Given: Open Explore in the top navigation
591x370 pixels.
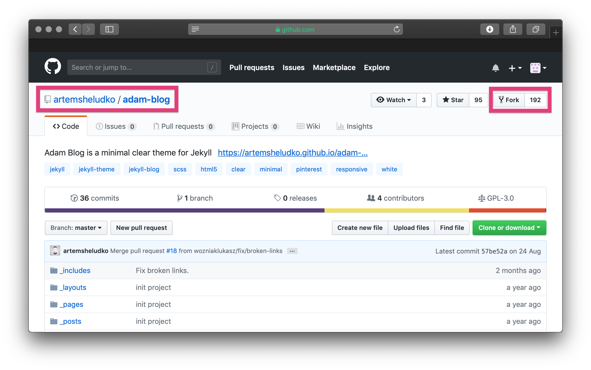Looking at the screenshot, I should point(377,67).
